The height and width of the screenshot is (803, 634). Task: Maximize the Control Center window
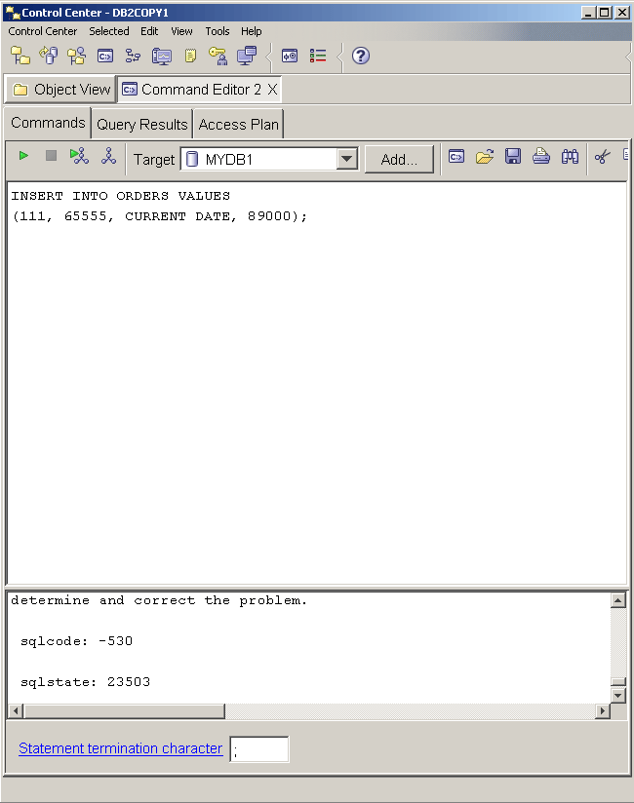[x=605, y=13]
